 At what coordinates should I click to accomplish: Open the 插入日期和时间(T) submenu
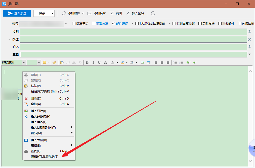[x=49, y=128]
